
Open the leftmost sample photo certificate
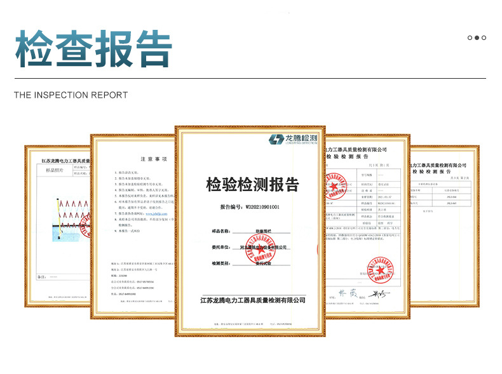pos(58,227)
